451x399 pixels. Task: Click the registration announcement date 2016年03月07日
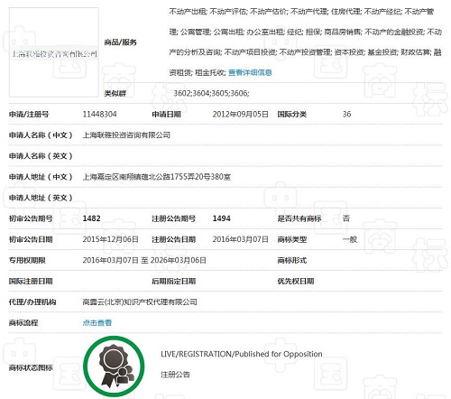240,239
